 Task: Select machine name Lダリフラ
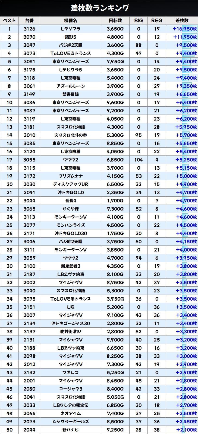(71, 29)
